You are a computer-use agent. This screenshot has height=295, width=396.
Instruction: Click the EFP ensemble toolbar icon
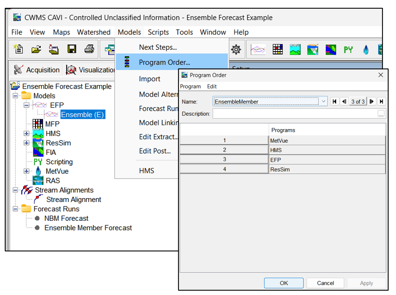point(258,49)
